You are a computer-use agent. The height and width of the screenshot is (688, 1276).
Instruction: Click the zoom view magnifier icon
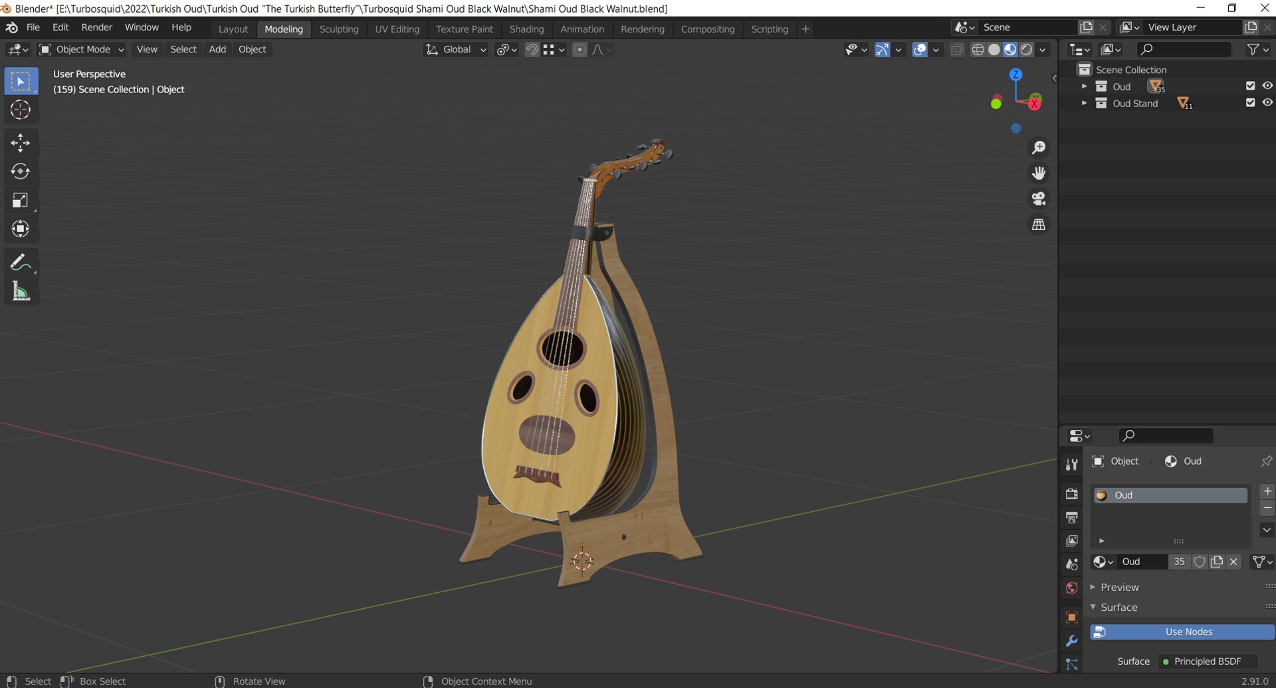click(x=1038, y=148)
